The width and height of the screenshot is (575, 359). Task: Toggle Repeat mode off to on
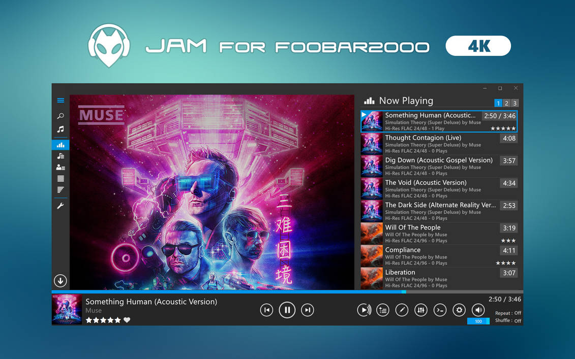507,313
